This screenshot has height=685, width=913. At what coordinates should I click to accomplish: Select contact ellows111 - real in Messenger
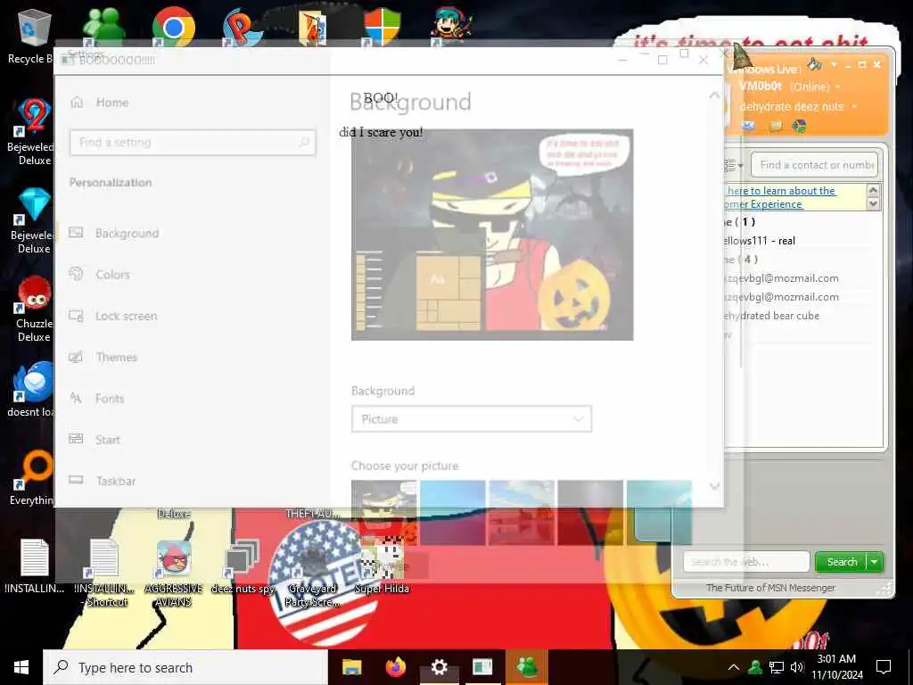pyautogui.click(x=760, y=241)
